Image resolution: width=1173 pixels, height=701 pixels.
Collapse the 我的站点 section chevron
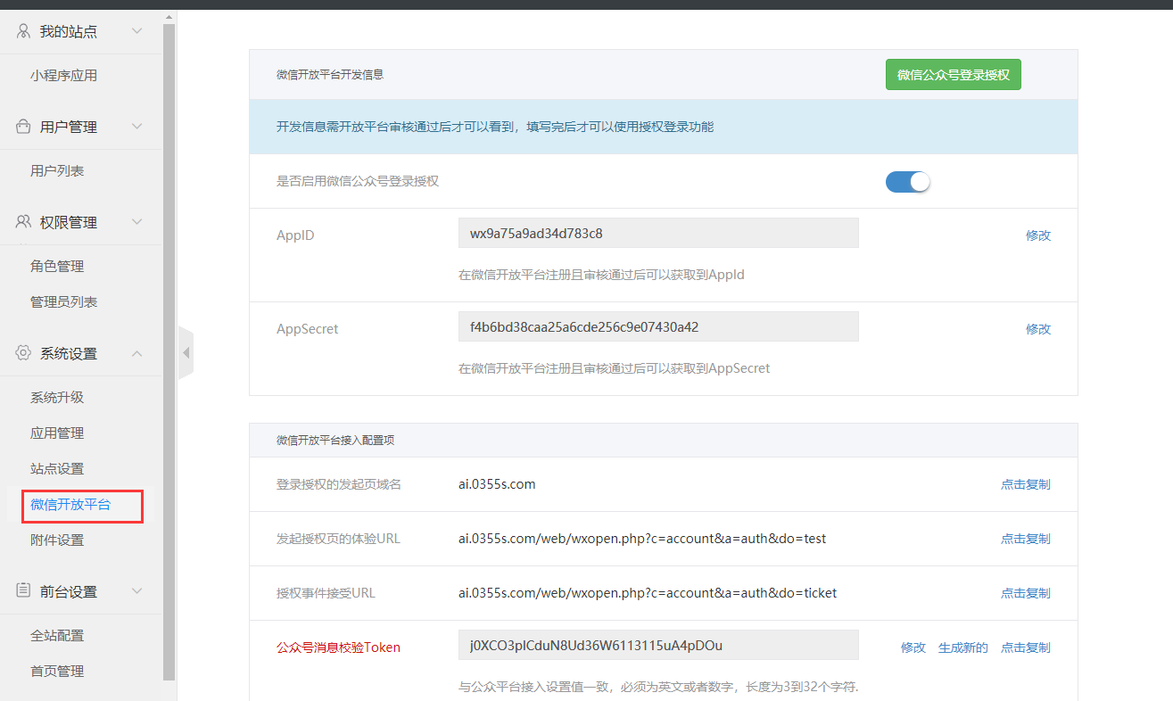coord(136,31)
